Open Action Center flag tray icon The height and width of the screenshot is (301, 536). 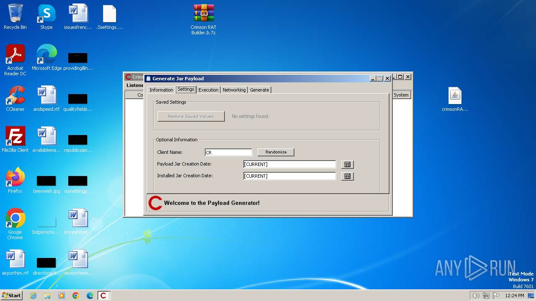[496, 296]
